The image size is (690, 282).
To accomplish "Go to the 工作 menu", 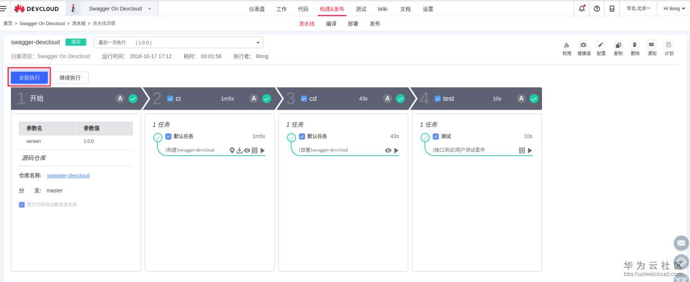I will pos(281,9).
